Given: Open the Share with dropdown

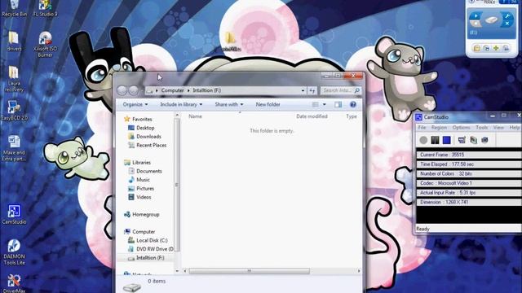Looking at the screenshot, I should [229, 104].
